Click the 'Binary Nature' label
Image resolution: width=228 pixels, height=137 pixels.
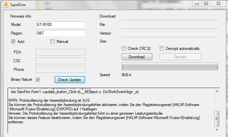click(x=22, y=79)
